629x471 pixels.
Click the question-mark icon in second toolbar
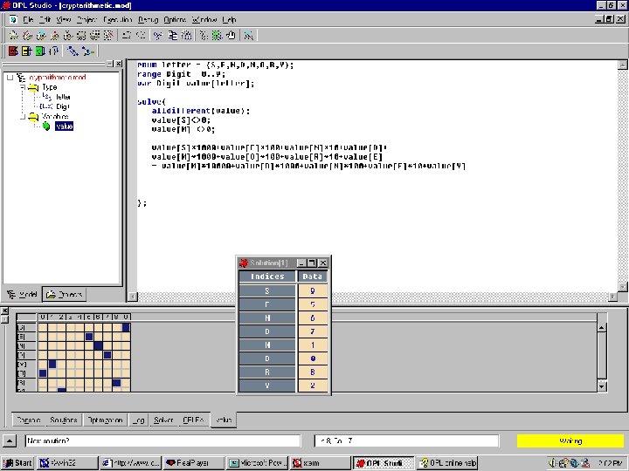54,51
